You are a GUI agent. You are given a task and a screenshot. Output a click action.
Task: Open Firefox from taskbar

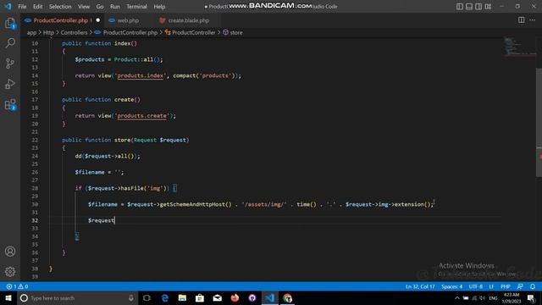pos(235,298)
